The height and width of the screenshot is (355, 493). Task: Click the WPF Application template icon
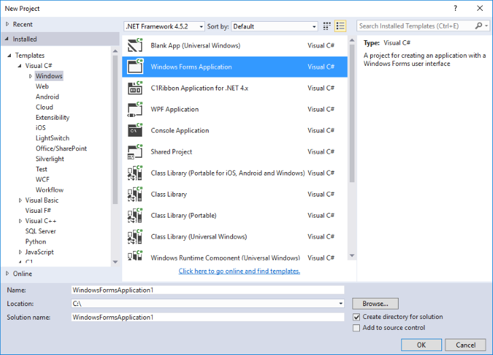coord(135,109)
